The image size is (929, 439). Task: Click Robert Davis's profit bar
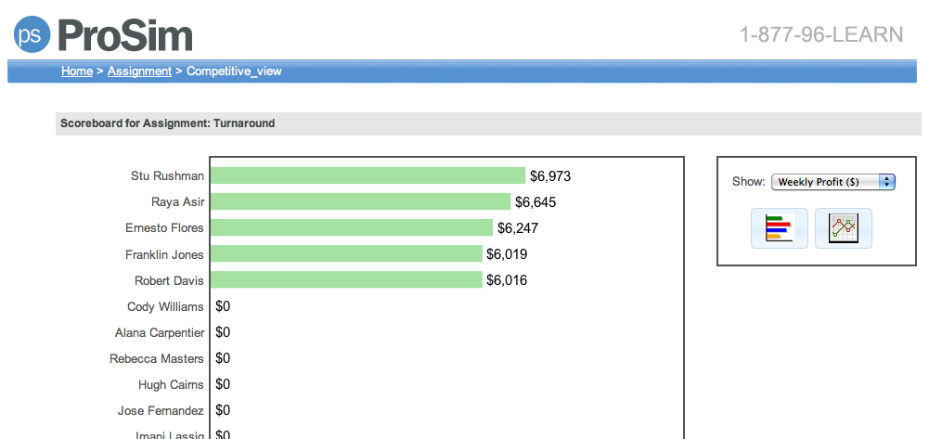point(346,280)
